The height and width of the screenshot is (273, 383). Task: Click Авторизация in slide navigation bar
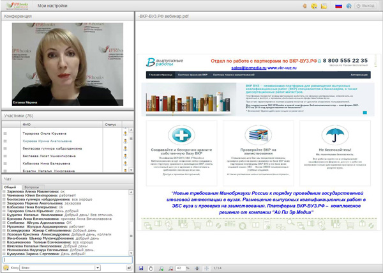(359, 75)
